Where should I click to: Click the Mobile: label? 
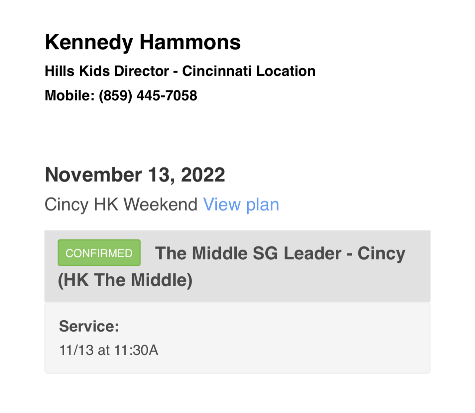tap(70, 96)
